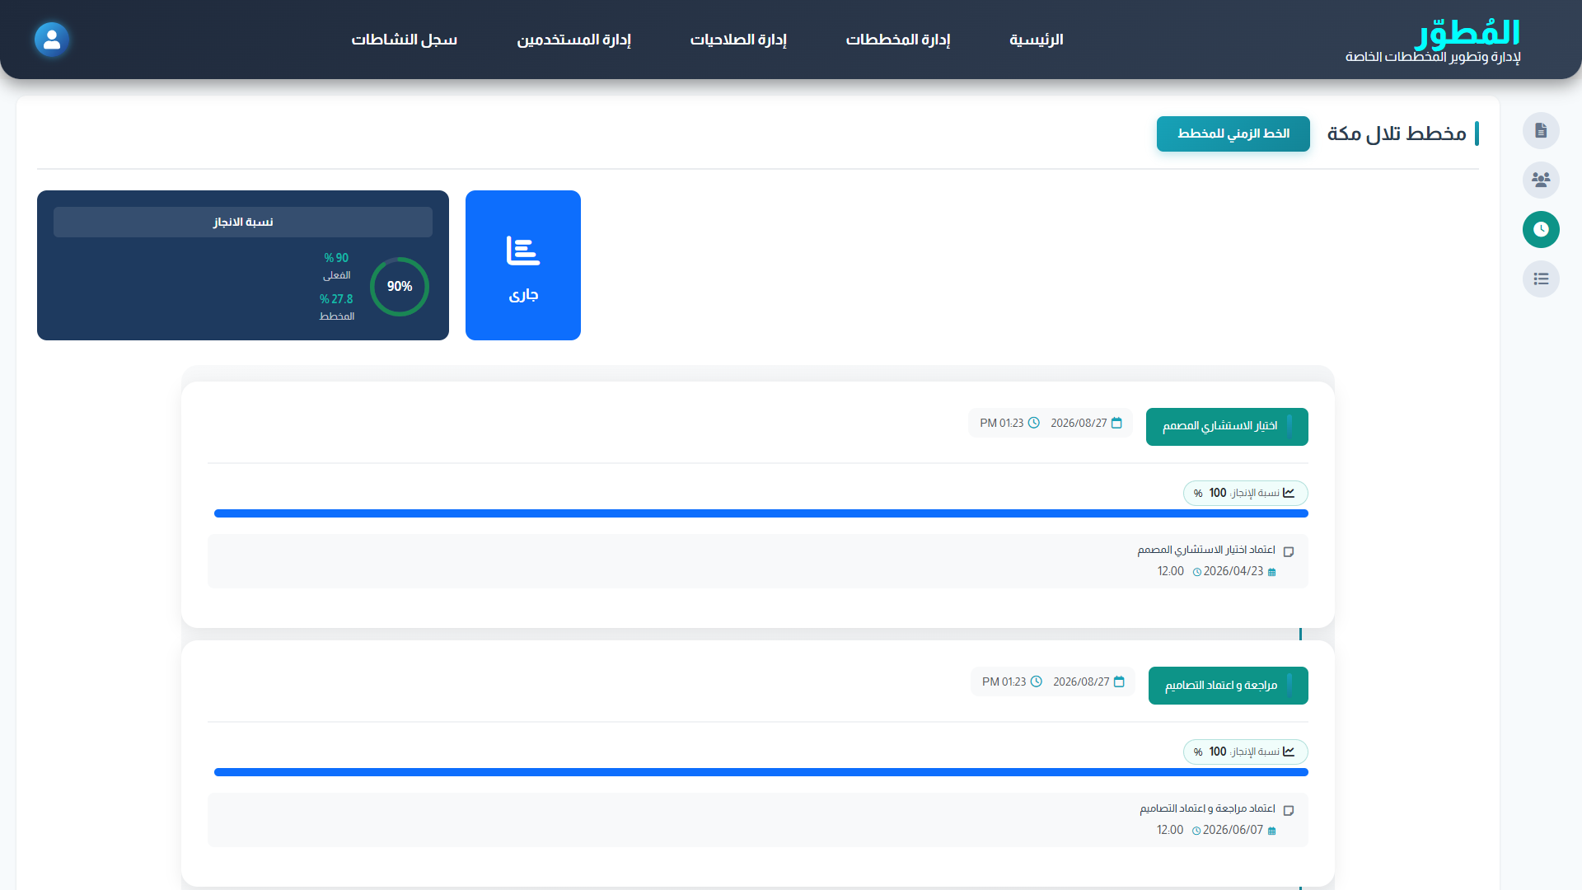Click the calendar icon in the مراجعة و اعتماد التصاميم date row

pyautogui.click(x=1119, y=682)
